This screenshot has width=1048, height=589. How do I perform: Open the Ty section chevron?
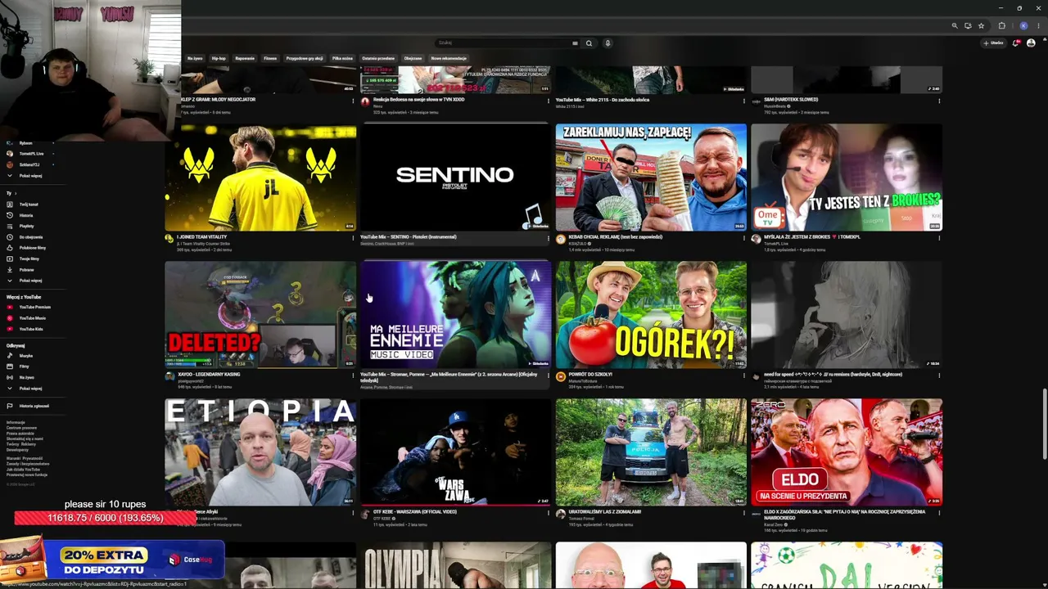point(14,193)
